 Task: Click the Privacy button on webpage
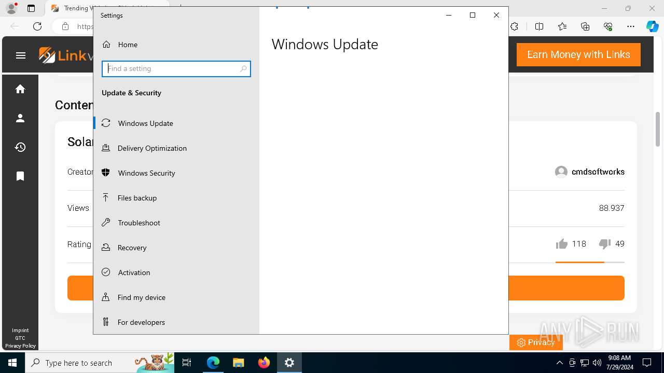coord(536,342)
